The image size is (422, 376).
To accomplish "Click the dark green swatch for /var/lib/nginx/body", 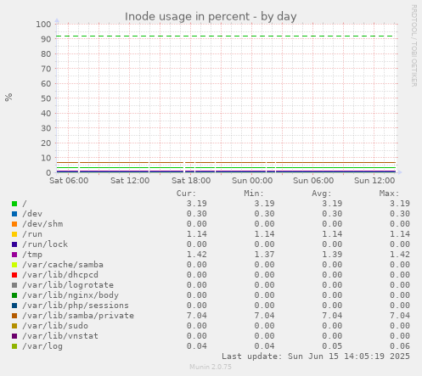I will click(14, 295).
